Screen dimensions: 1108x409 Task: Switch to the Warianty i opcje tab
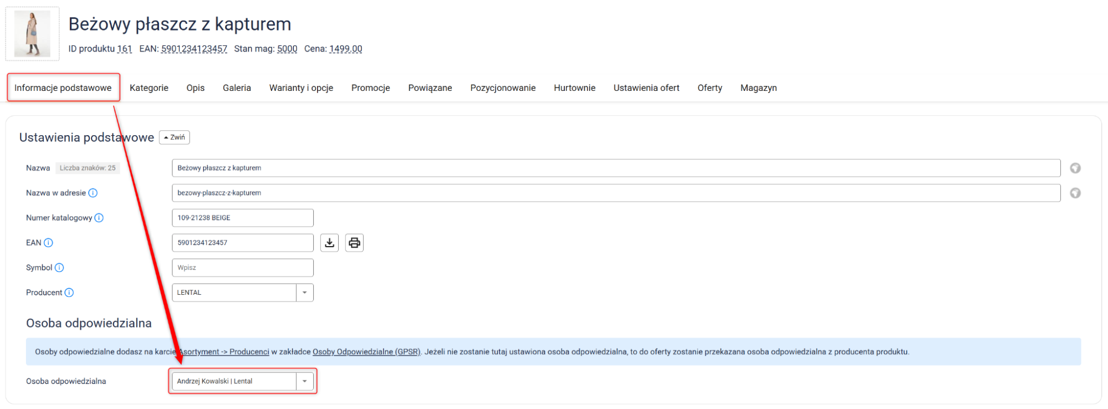click(301, 88)
